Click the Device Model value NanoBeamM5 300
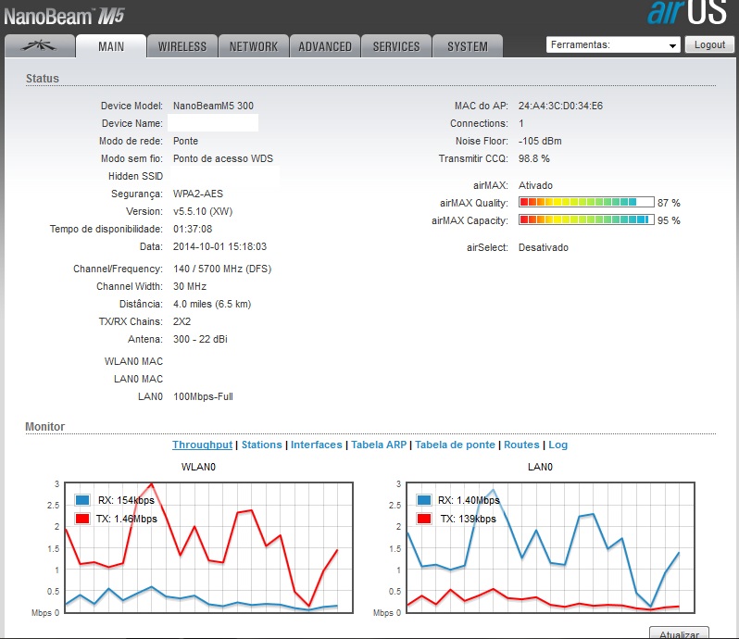Image resolution: width=739 pixels, height=639 pixels. tap(213, 106)
